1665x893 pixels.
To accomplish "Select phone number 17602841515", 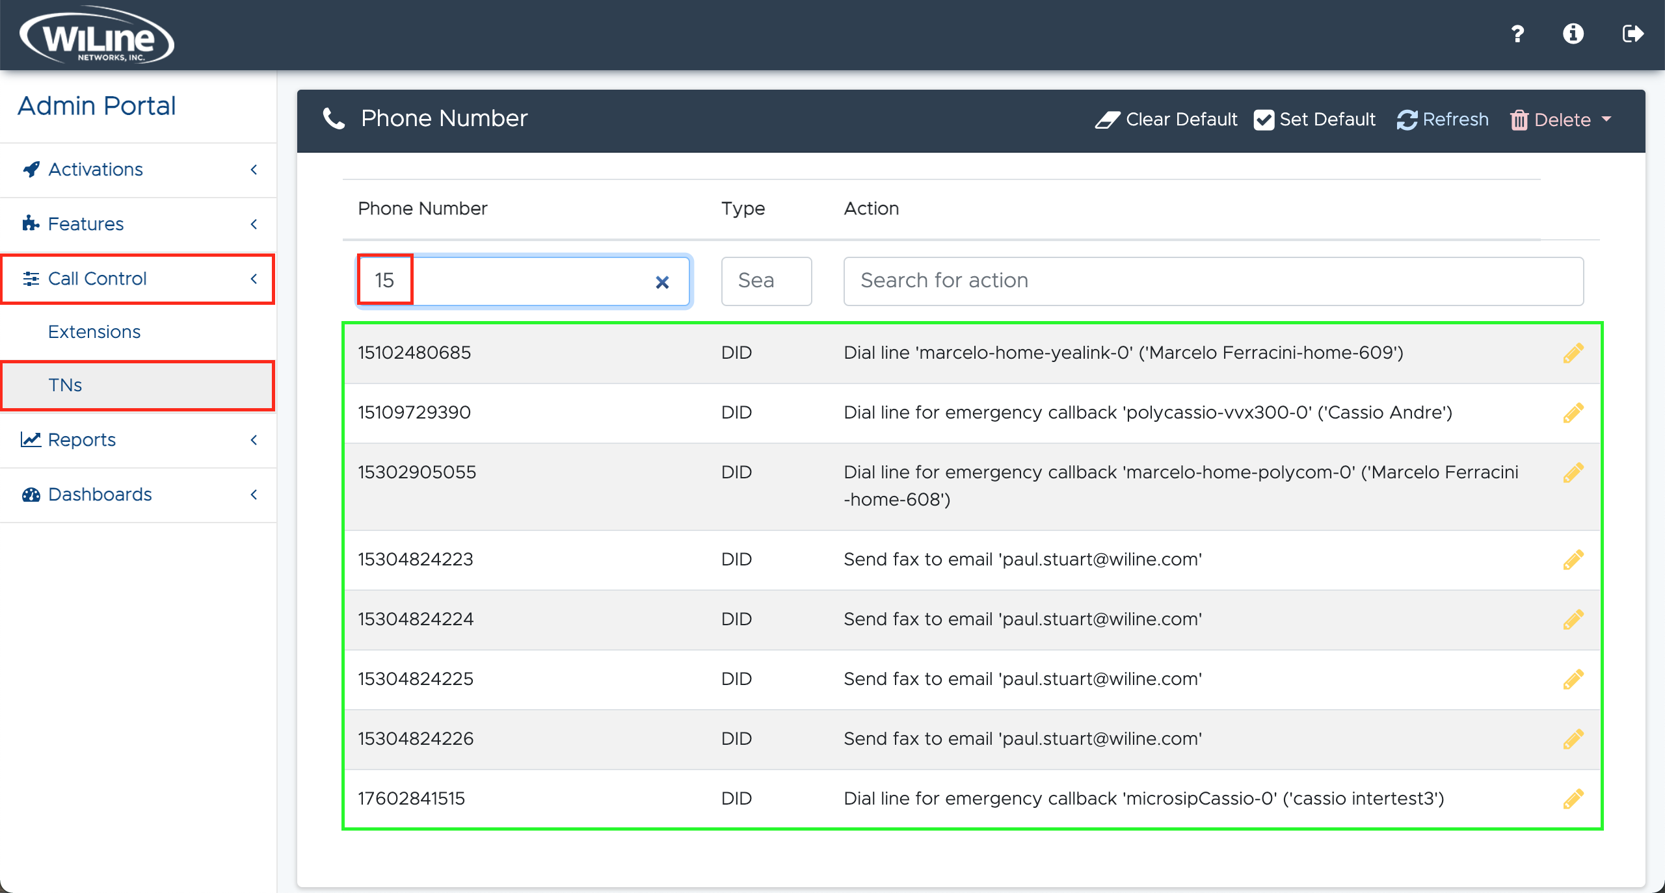I will pyautogui.click(x=411, y=799).
